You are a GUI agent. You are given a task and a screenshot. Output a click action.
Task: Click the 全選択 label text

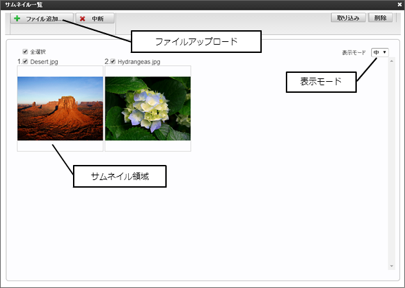38,52
